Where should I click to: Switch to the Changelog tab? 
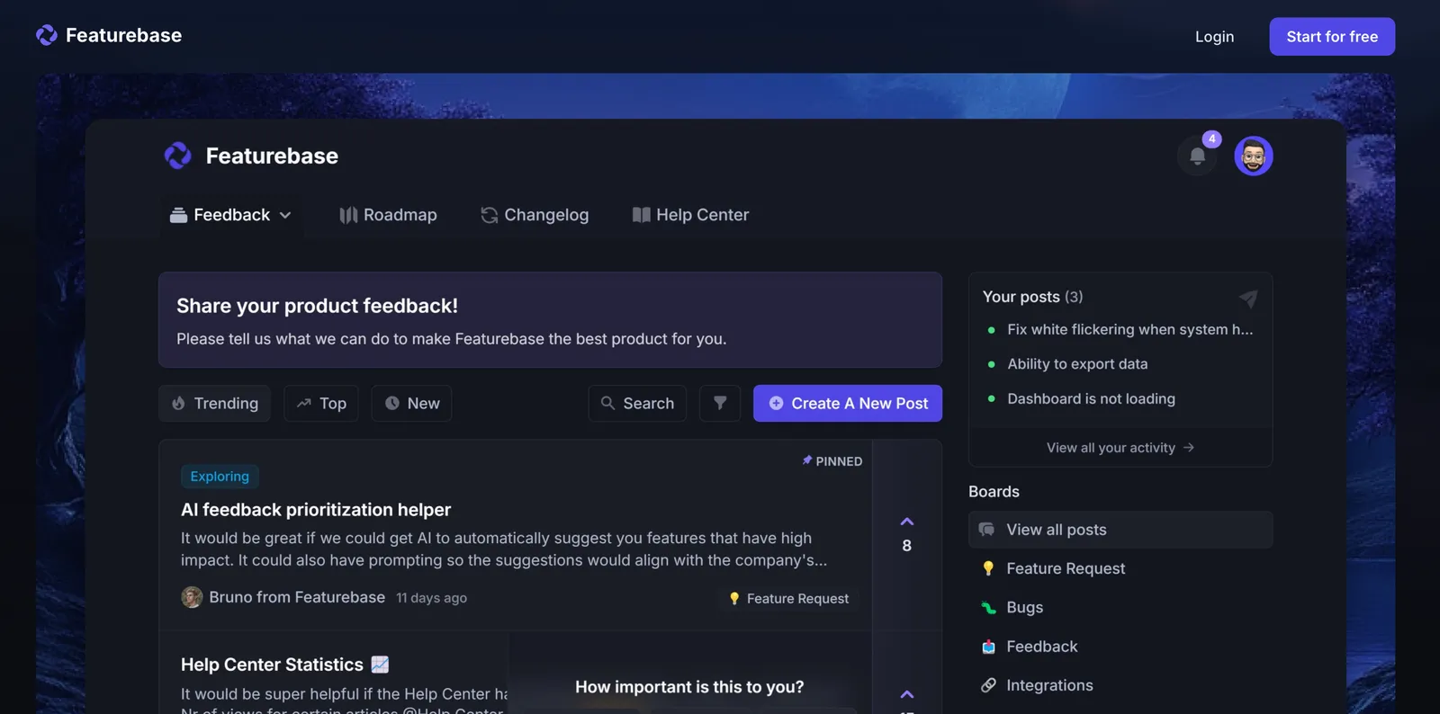tap(535, 215)
